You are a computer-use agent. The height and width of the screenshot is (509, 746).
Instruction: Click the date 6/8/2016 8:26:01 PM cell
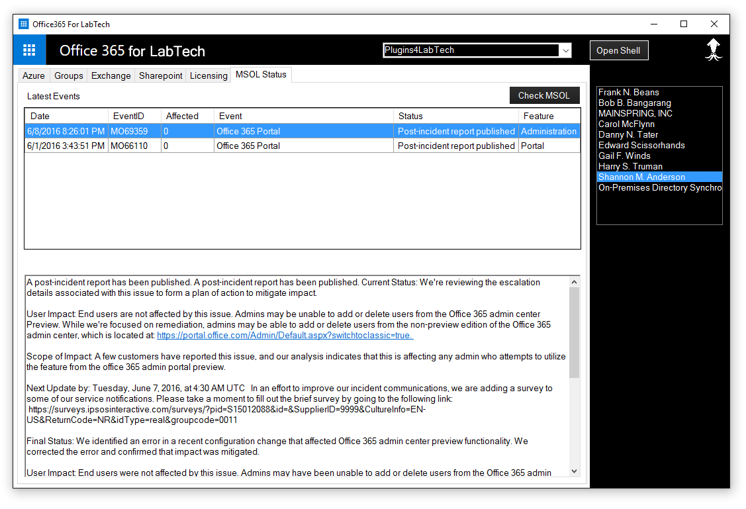click(x=66, y=131)
